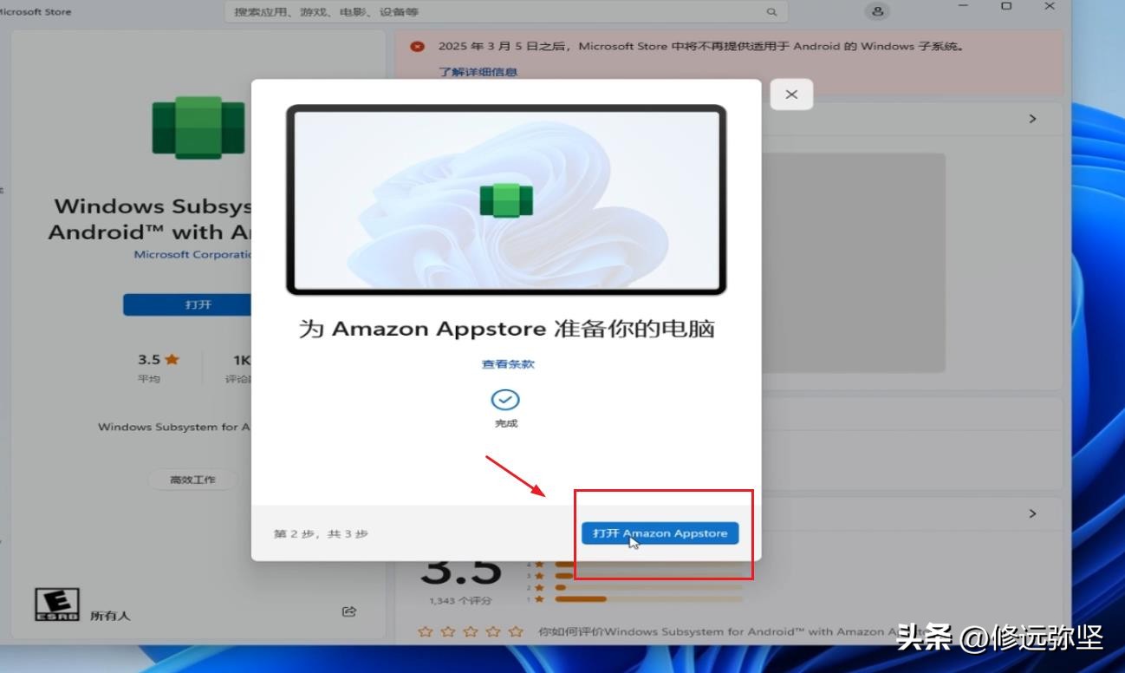This screenshot has height=673, width=1125.
Task: Select the 高效工作 category tag
Action: tap(192, 480)
